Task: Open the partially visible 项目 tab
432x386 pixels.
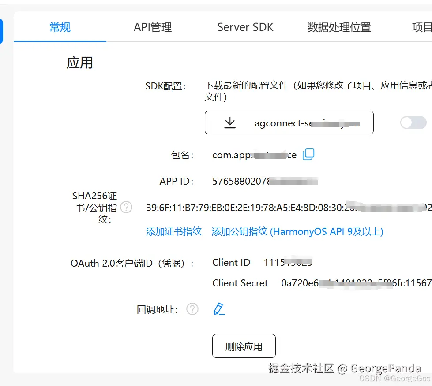Action: tap(422, 27)
